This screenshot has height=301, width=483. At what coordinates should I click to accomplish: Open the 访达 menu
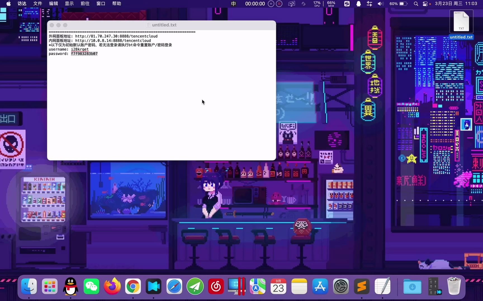coord(22,4)
